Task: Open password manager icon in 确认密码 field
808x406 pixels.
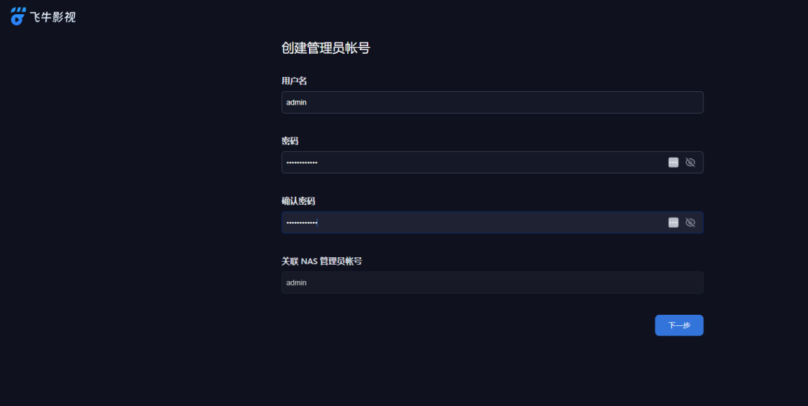Action: pos(673,223)
